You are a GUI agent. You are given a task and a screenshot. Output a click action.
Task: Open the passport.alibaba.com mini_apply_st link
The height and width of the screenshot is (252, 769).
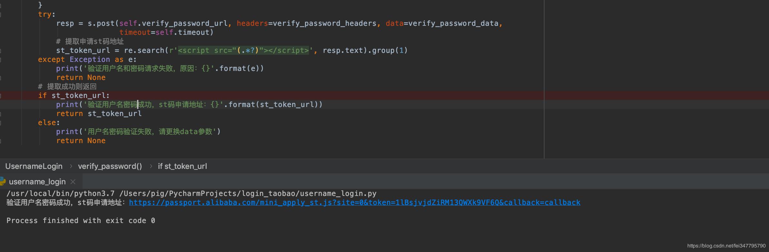pyautogui.click(x=355, y=203)
